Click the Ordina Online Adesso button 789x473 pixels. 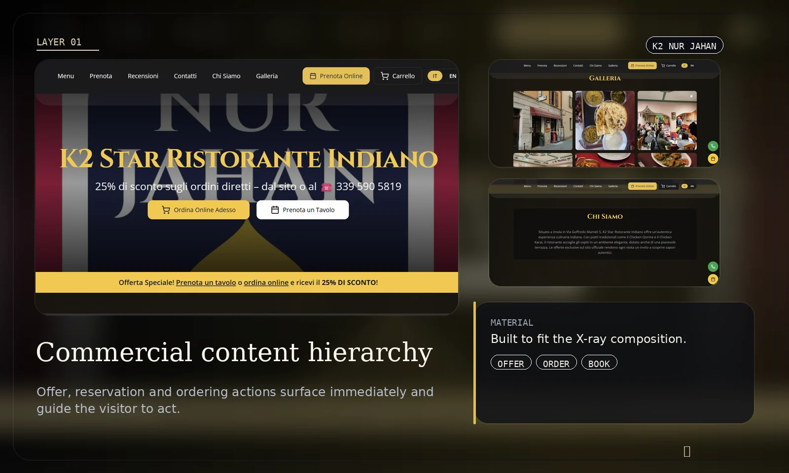coord(199,210)
